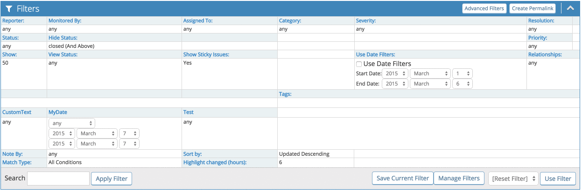Image resolution: width=582 pixels, height=192 pixels.
Task: Select the Sort by filter link
Action: click(x=192, y=154)
